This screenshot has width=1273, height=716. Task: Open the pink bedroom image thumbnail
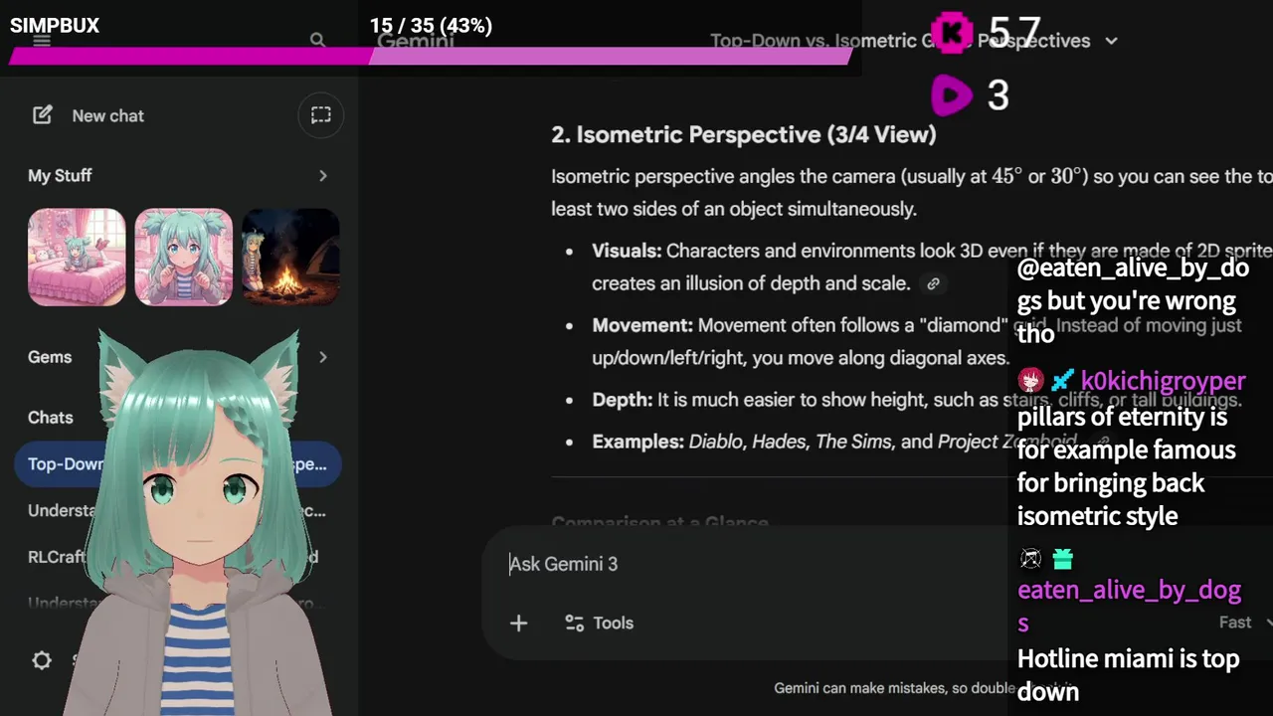pos(77,257)
